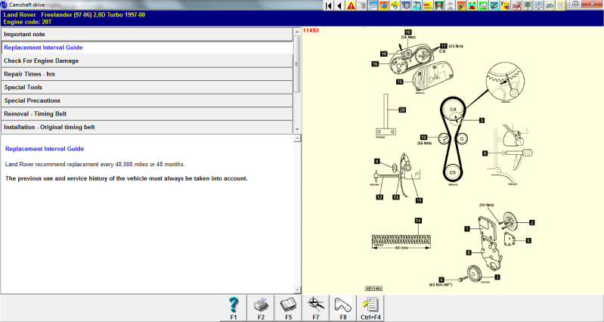Open the orange spark plug icon

[x=461, y=5]
